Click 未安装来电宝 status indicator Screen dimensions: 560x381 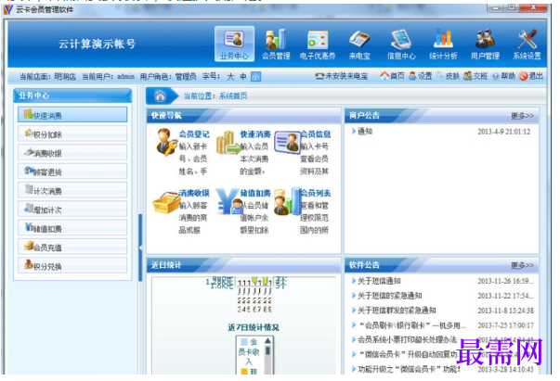(342, 76)
